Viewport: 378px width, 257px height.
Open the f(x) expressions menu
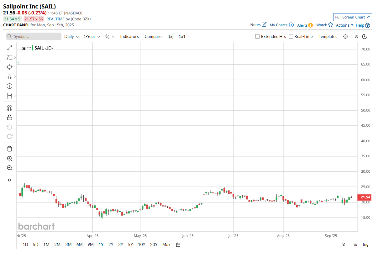click(x=171, y=36)
